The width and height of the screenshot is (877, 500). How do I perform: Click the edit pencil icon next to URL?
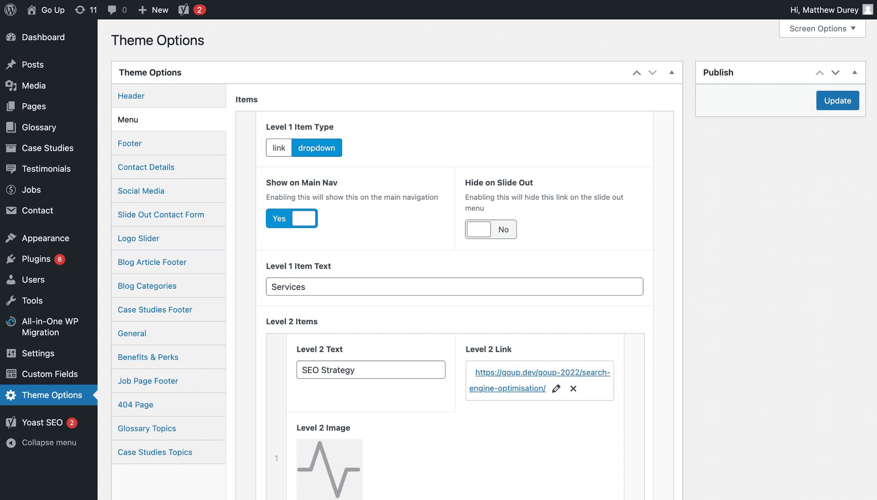pyautogui.click(x=556, y=388)
